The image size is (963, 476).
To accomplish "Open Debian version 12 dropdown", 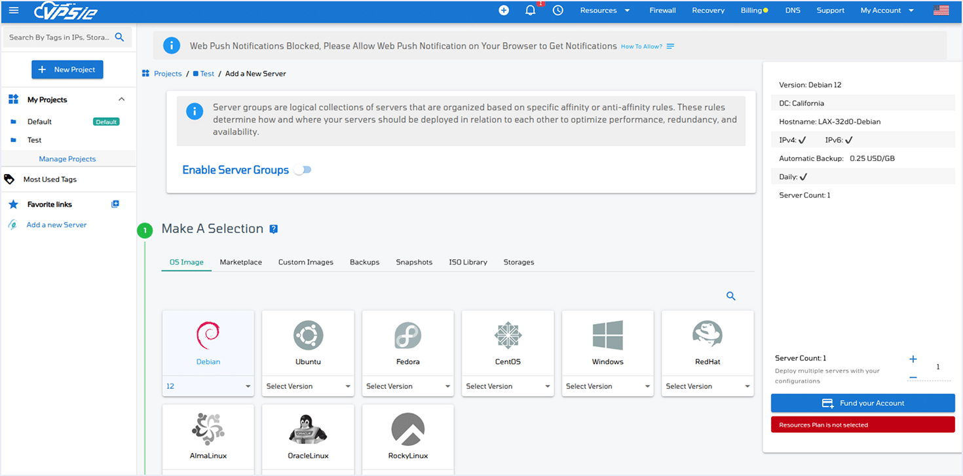I will click(208, 386).
